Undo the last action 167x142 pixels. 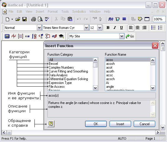tap(79, 19)
